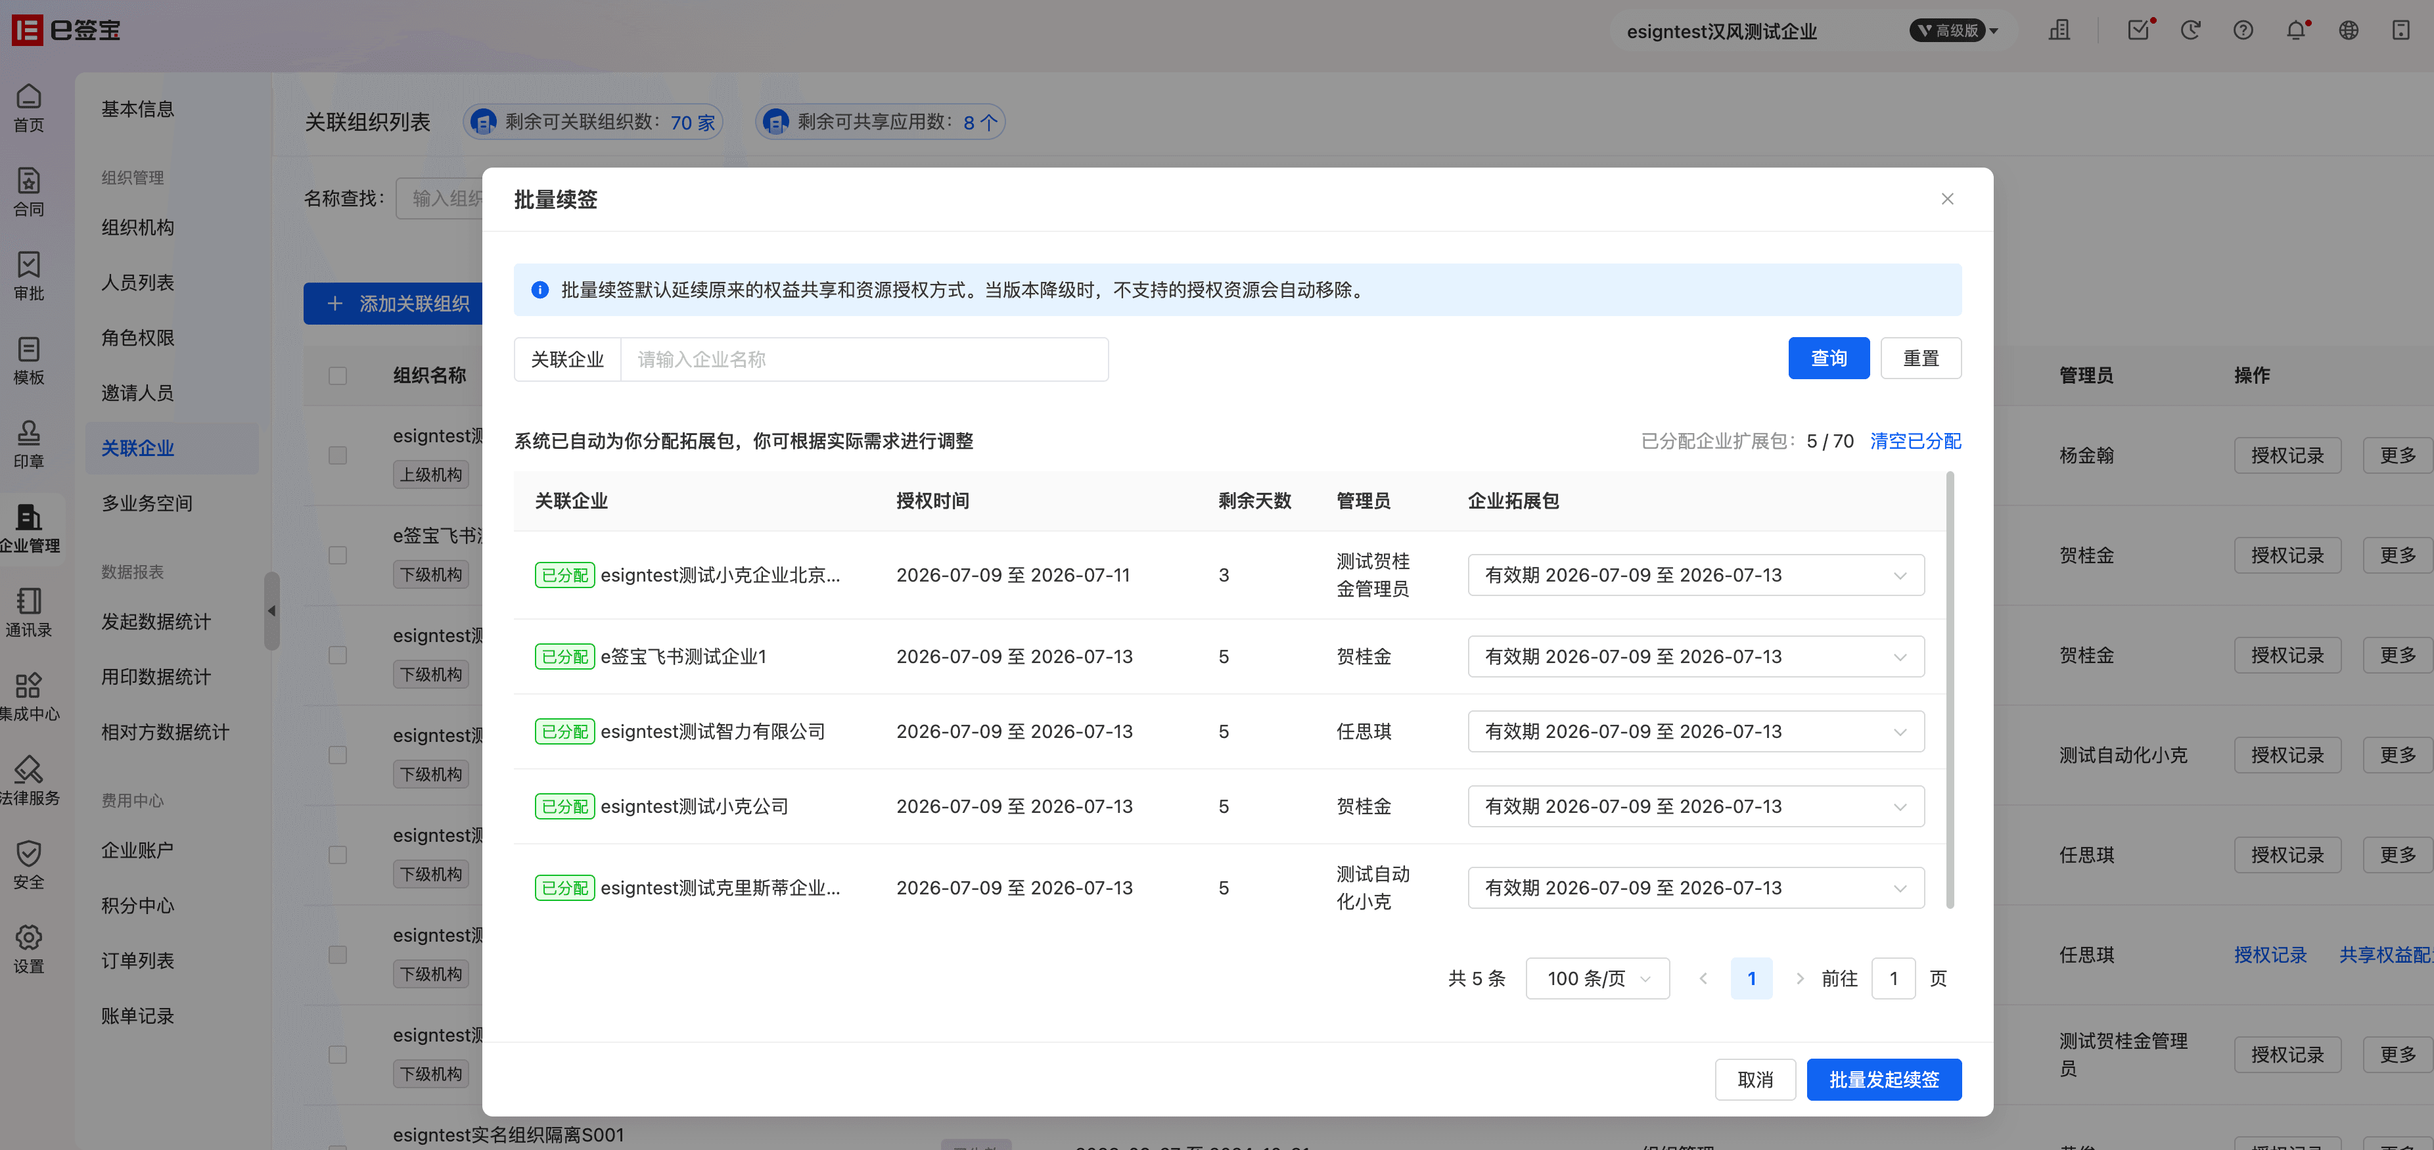2434x1150 pixels.
Task: Focus the 请输入企业名称 input field
Action: (863, 359)
